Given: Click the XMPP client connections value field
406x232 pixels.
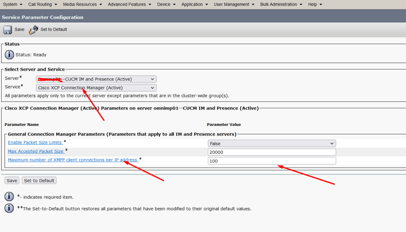Looking at the screenshot, I should coord(271,161).
